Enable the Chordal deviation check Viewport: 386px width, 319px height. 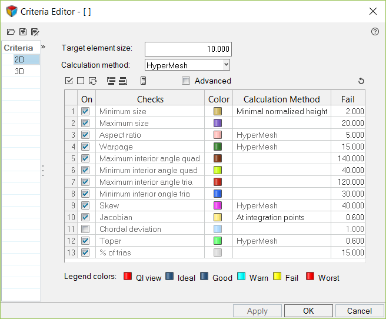tap(85, 229)
